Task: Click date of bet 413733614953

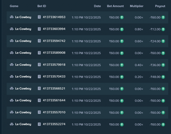Action: coord(86,17)
